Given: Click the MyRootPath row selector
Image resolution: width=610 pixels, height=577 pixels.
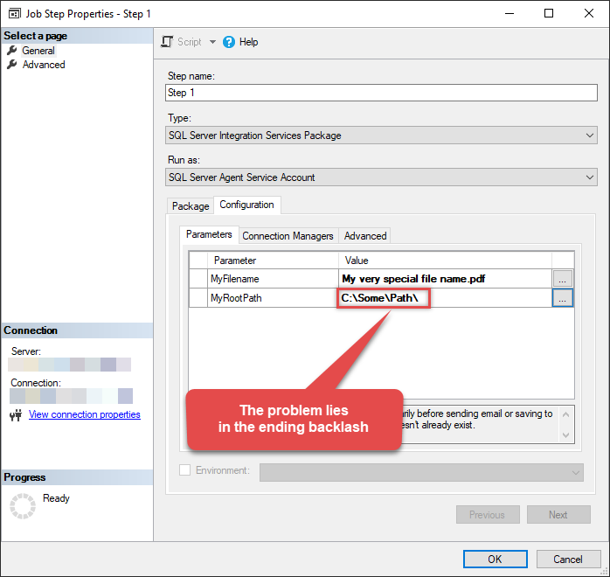Looking at the screenshot, I should point(198,298).
